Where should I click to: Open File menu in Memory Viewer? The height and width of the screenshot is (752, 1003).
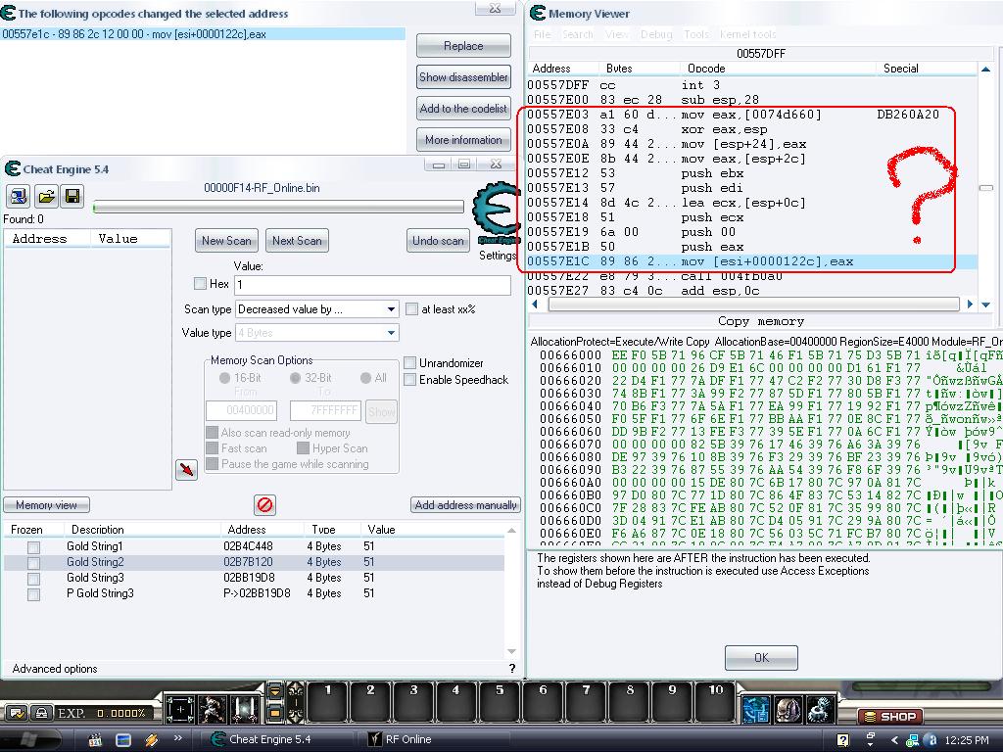click(543, 34)
